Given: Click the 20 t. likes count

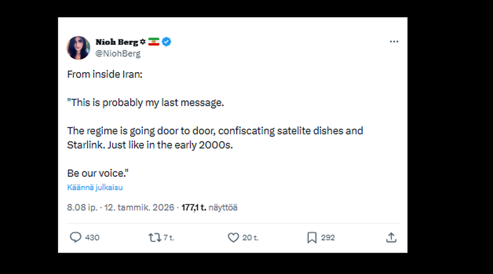Looking at the screenshot, I should click(x=250, y=238).
